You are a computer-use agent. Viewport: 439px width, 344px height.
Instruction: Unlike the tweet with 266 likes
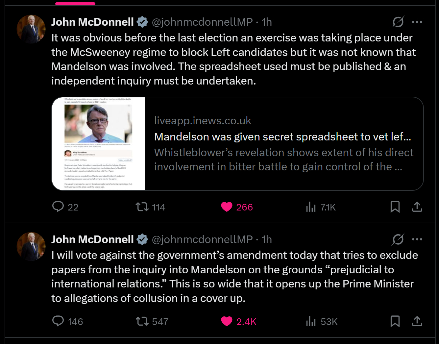click(227, 207)
